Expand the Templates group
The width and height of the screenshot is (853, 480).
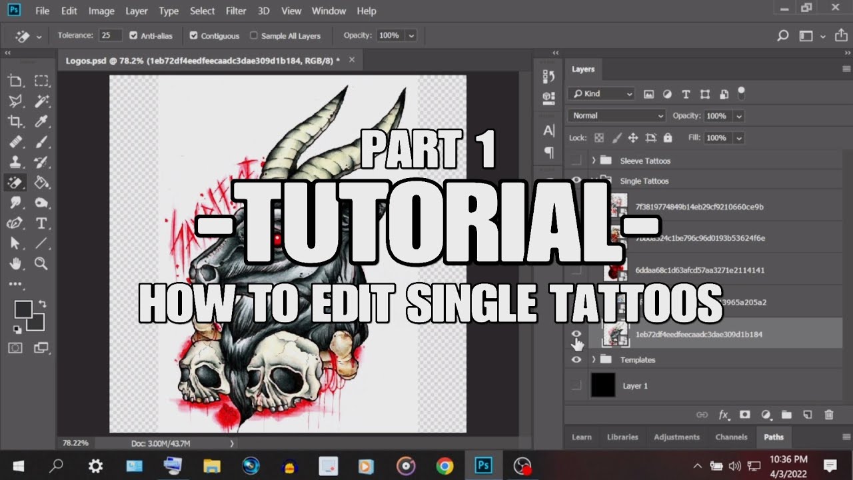point(594,360)
